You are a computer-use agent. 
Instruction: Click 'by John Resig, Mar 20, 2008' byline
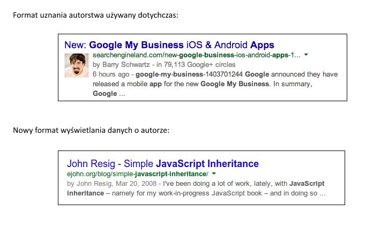click(112, 184)
